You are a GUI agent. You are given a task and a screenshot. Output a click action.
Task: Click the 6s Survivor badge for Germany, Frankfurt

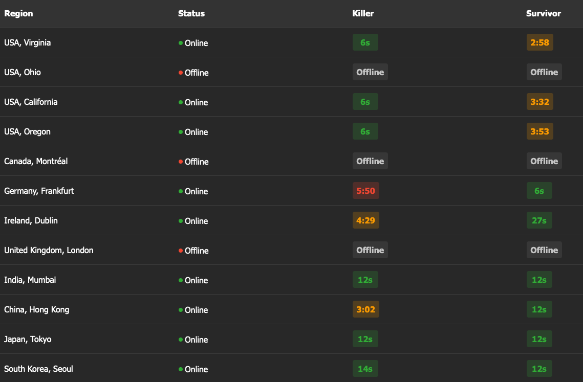click(x=539, y=191)
